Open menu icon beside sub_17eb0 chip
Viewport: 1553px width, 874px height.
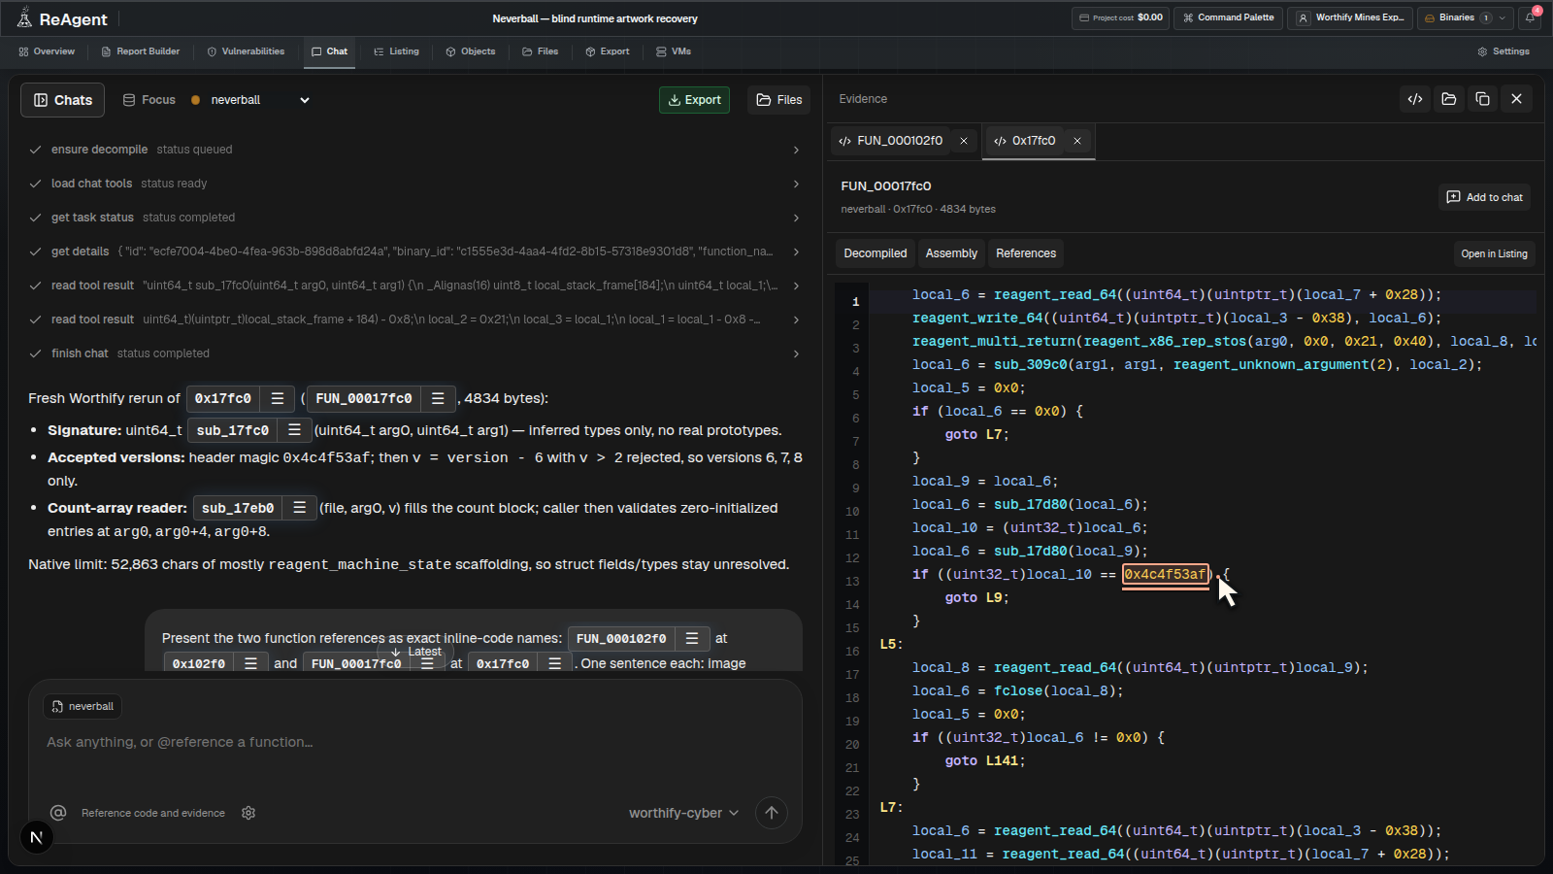coord(299,508)
